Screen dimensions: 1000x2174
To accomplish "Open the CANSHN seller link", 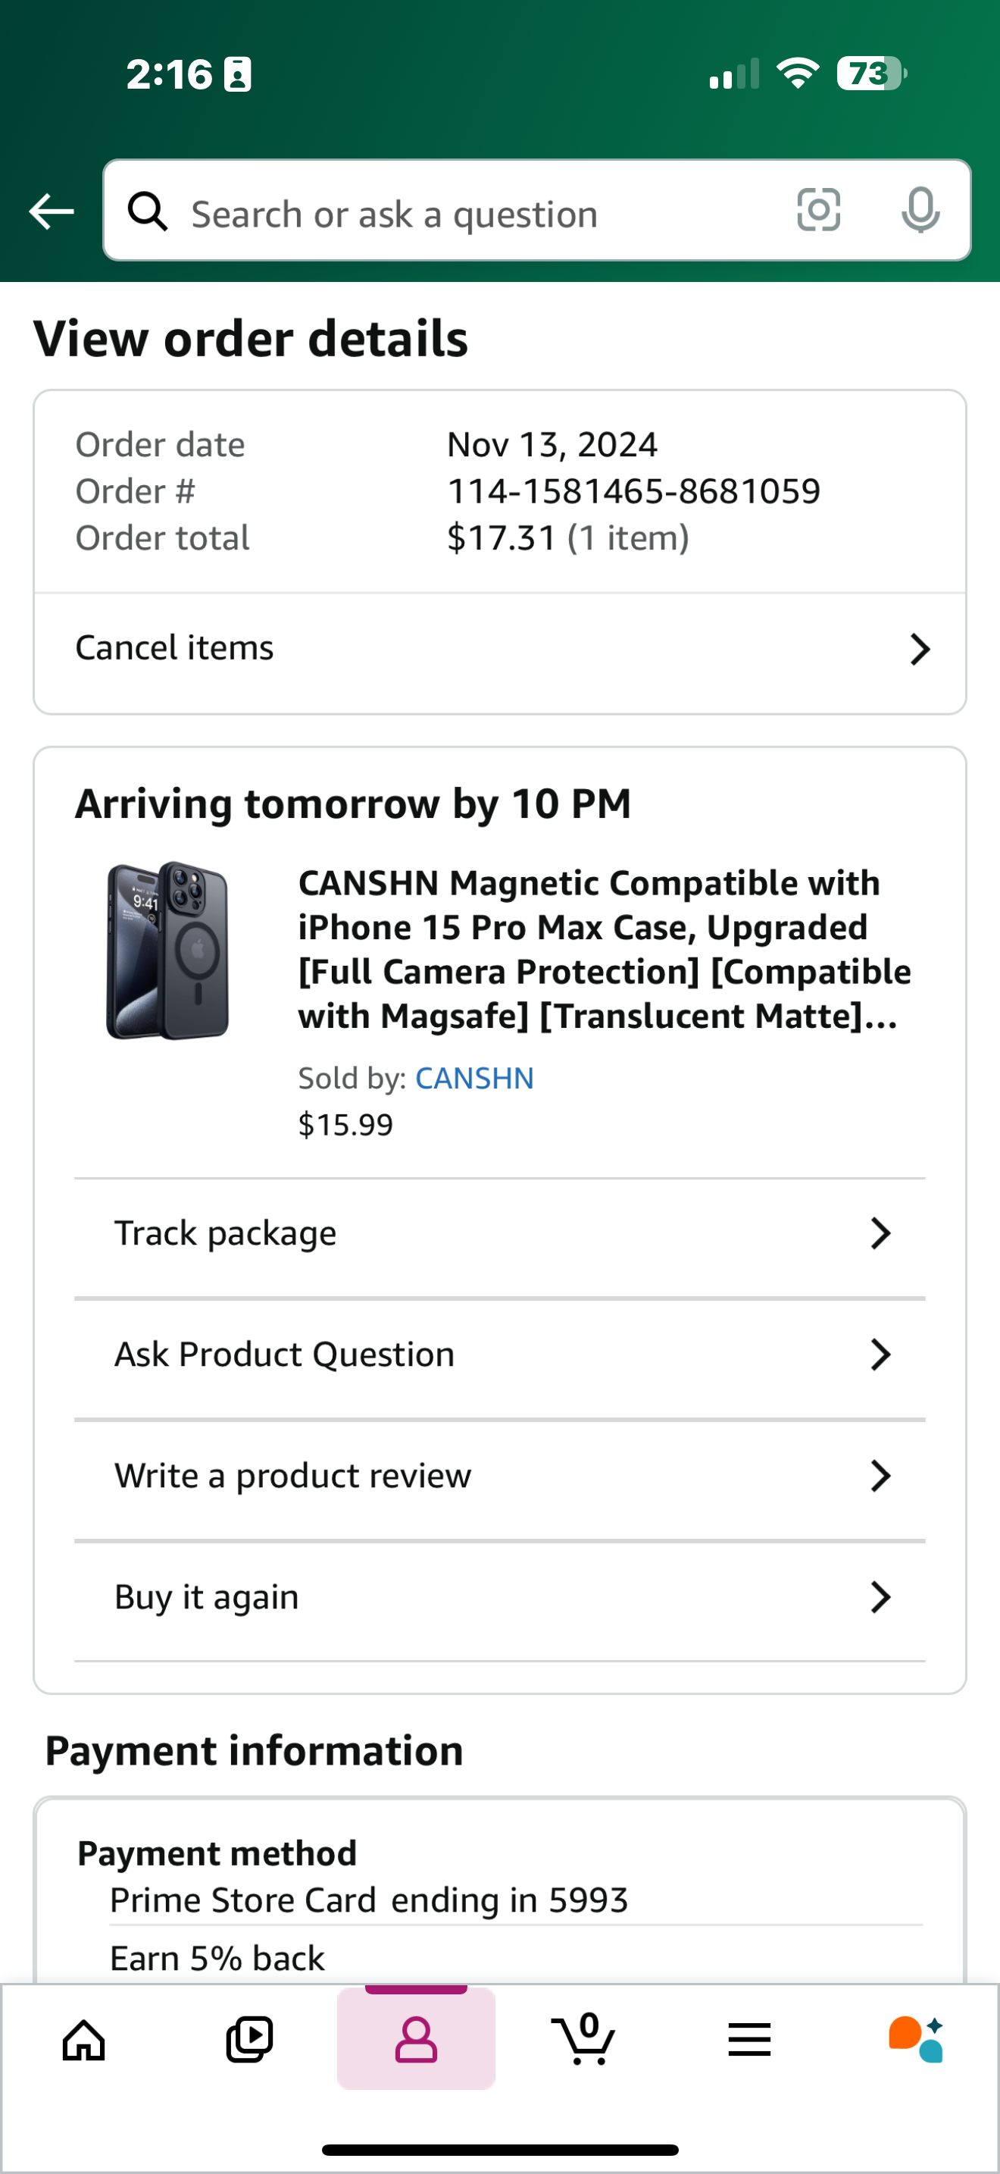I will [473, 1079].
